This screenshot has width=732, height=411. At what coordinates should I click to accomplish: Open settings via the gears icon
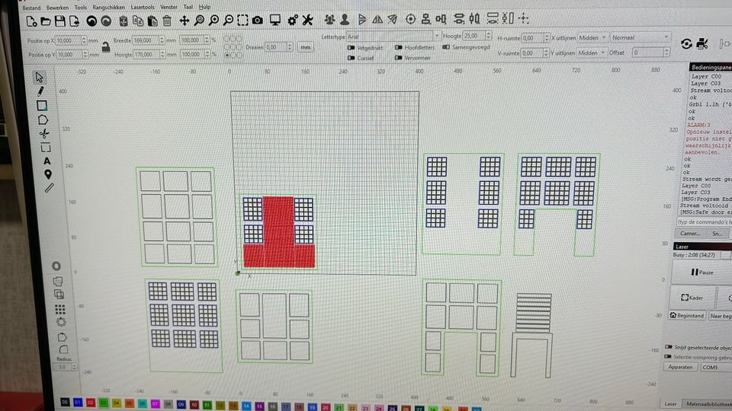click(292, 20)
